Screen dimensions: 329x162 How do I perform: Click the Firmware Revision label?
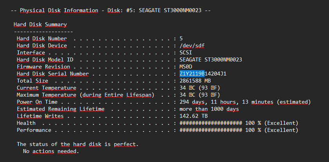click(x=43, y=67)
